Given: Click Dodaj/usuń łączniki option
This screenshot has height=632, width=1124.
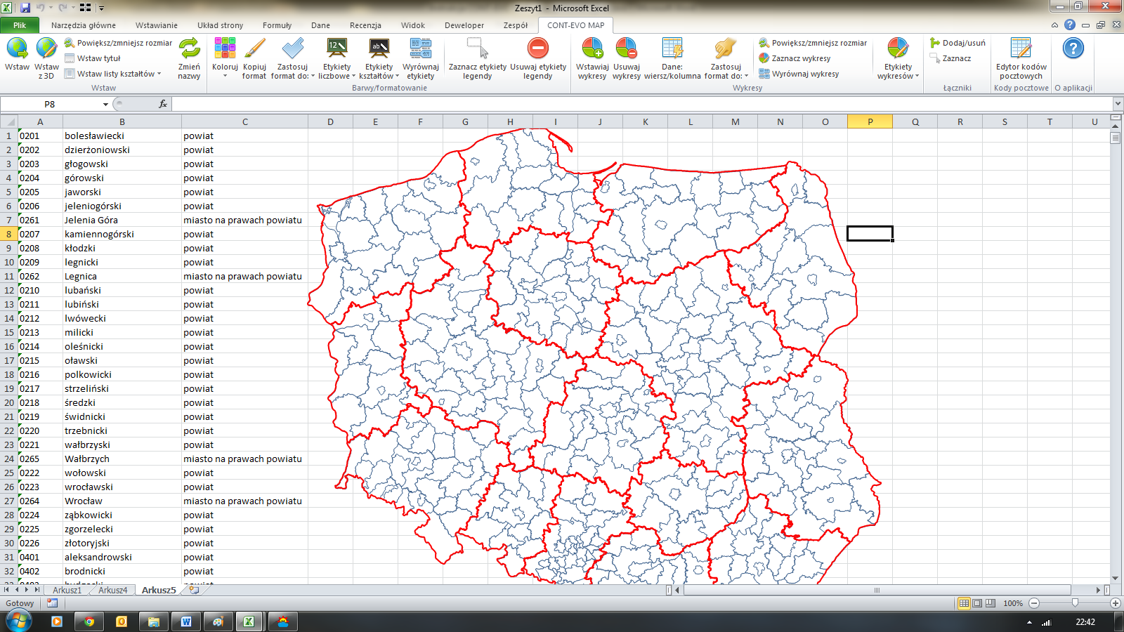Looking at the screenshot, I should pyautogui.click(x=958, y=43).
